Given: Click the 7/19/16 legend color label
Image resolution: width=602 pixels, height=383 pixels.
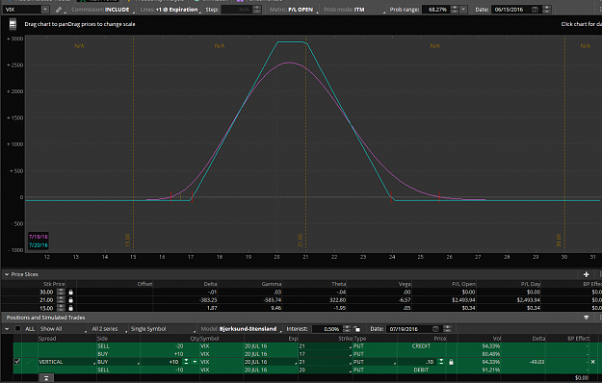Looking at the screenshot, I should [x=38, y=237].
